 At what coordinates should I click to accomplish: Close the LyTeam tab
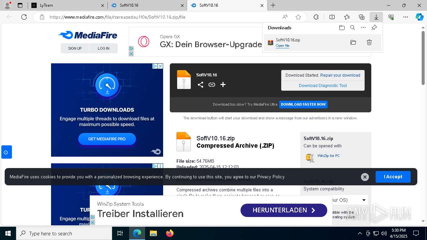pos(102,5)
